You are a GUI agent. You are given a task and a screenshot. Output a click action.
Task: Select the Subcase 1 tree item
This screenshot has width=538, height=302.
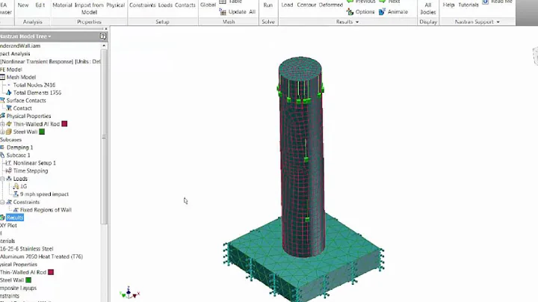[x=18, y=155]
